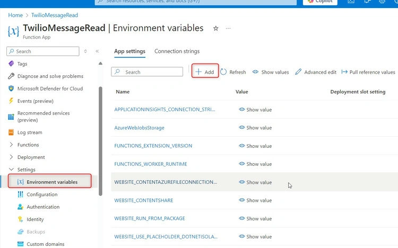Focus the top Azure search bar
The image size is (398, 248).
click(x=195, y=2)
